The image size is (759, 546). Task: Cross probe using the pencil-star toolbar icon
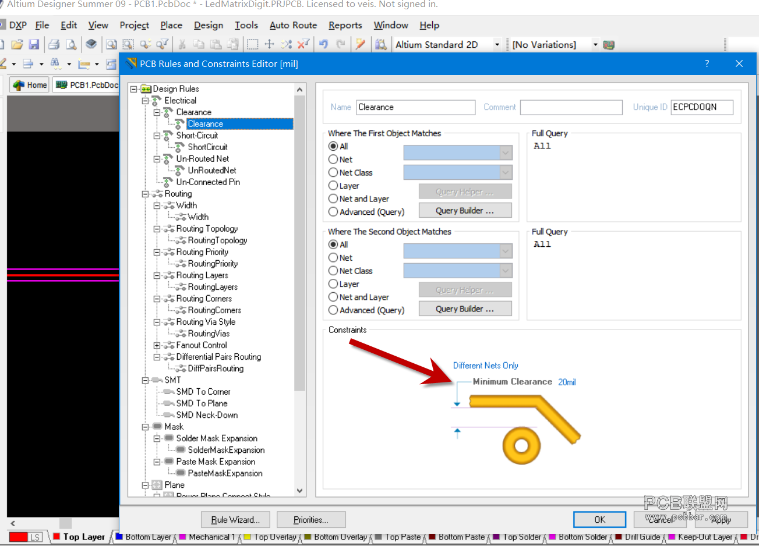[361, 44]
